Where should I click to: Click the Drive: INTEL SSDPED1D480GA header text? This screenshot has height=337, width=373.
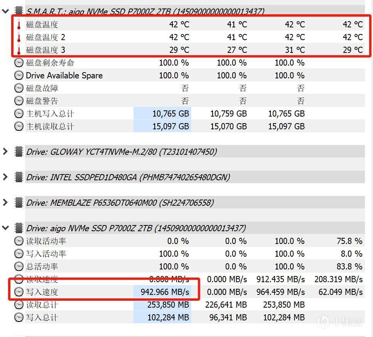point(128,177)
